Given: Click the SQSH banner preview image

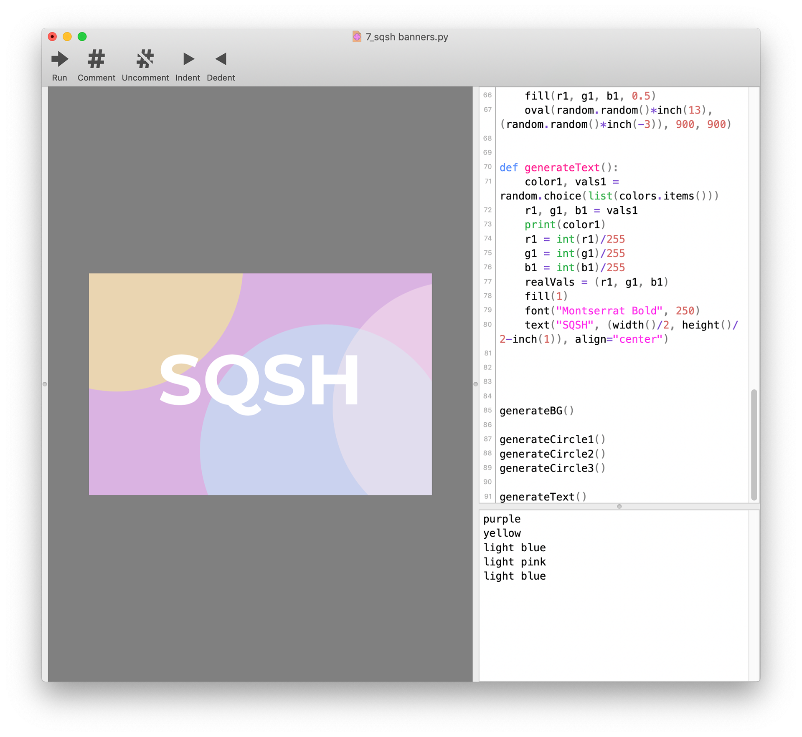Looking at the screenshot, I should (260, 384).
